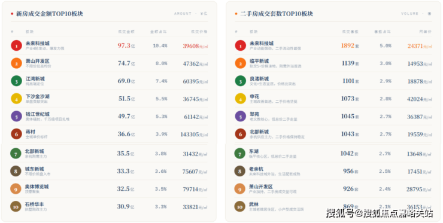Image resolution: width=443 pixels, height=223 pixels.
Task: Select the rank 10 badge next to 武林
Action: tap(240, 207)
